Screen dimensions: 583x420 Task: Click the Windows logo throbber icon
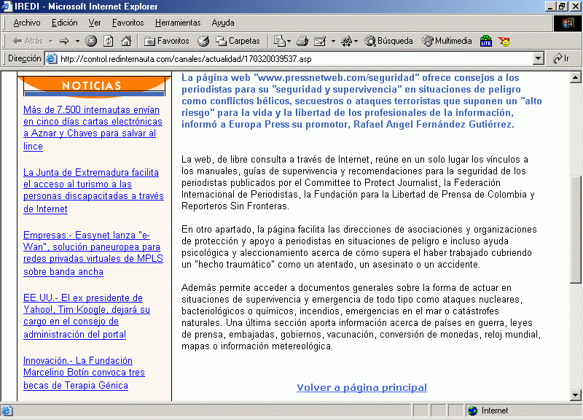(568, 23)
